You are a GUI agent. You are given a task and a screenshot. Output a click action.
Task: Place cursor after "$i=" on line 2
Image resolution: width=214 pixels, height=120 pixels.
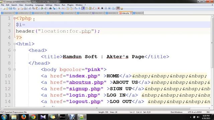(25, 25)
